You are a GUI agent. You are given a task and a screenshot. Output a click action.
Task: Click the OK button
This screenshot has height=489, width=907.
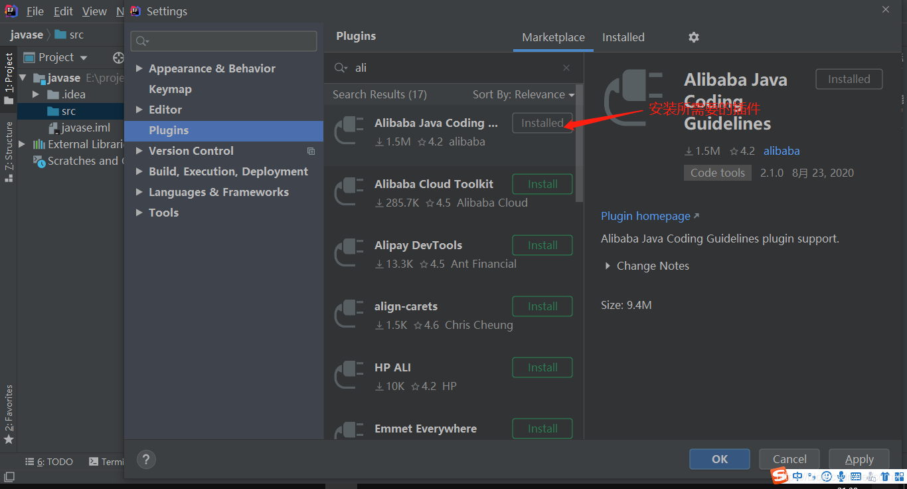pos(720,459)
